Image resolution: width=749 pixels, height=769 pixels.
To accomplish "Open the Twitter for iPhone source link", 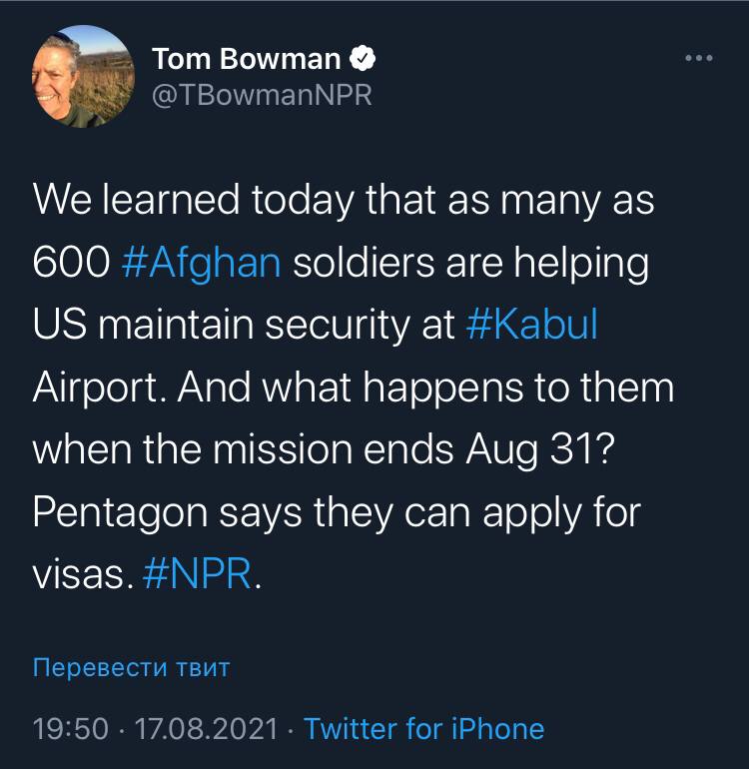I will click(x=423, y=729).
